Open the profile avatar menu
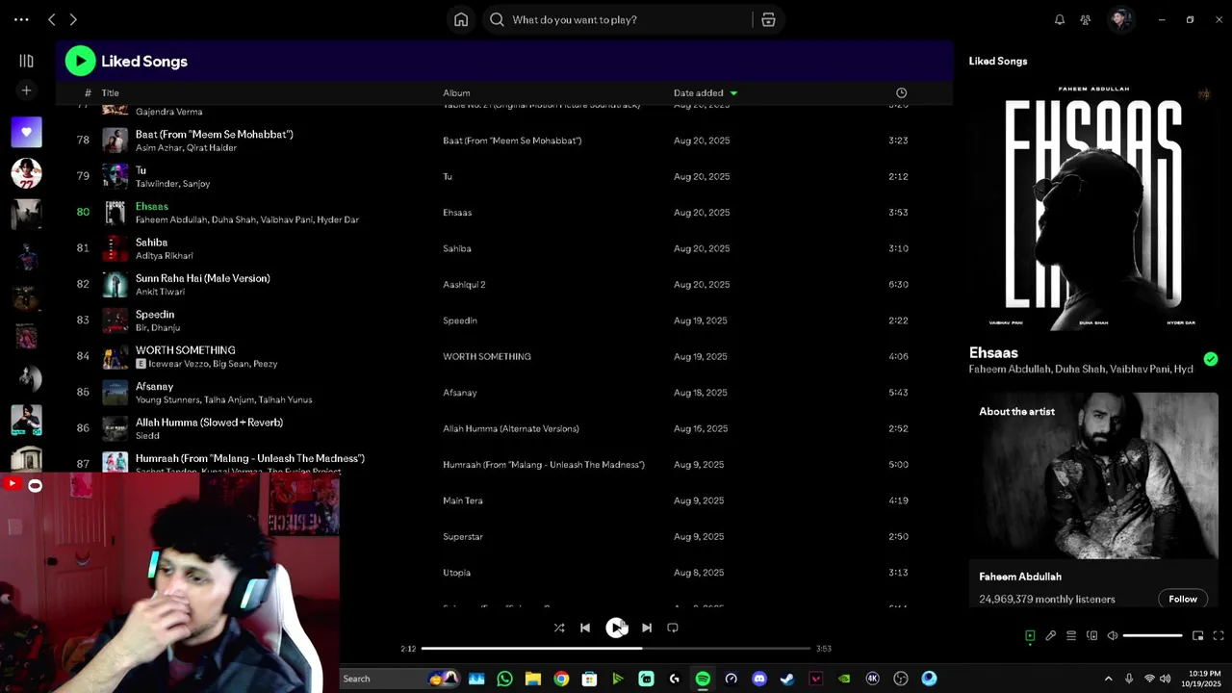The height and width of the screenshot is (693, 1232). 1120,19
